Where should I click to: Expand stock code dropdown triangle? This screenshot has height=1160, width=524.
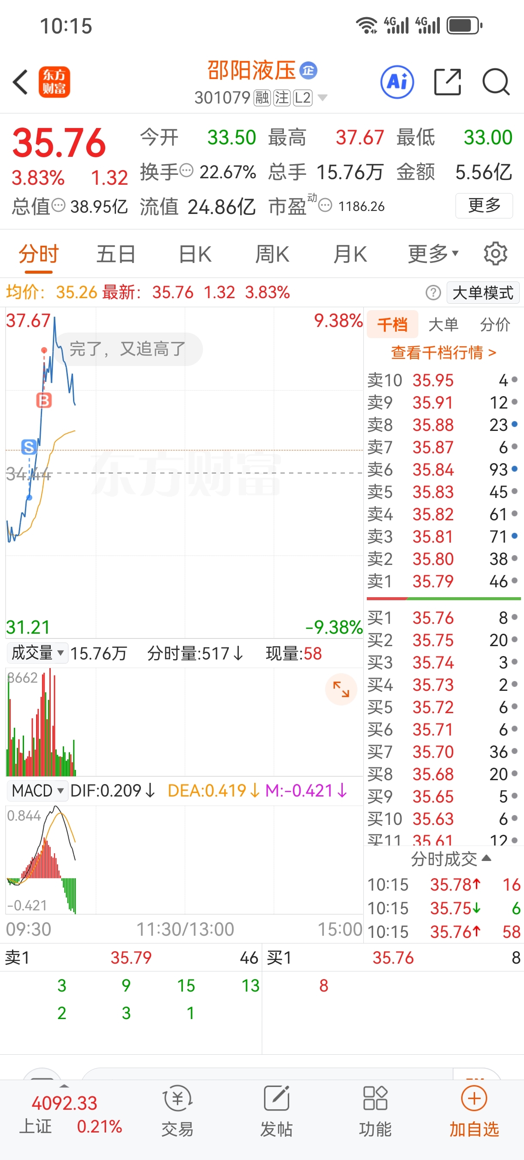(322, 97)
